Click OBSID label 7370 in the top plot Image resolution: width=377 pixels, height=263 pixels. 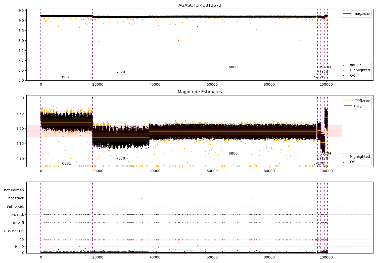coord(121,72)
